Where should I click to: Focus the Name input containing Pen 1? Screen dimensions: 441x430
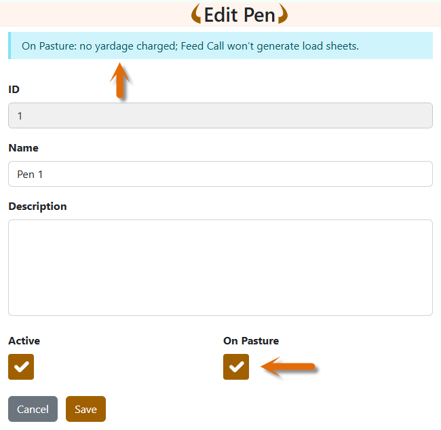pyautogui.click(x=220, y=174)
